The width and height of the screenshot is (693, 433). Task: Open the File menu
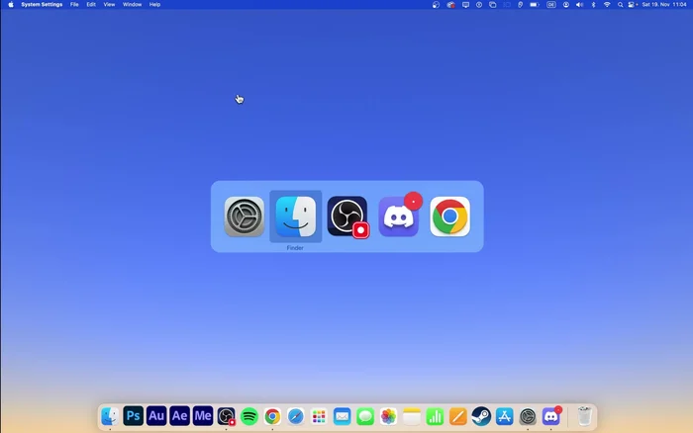coord(74,4)
